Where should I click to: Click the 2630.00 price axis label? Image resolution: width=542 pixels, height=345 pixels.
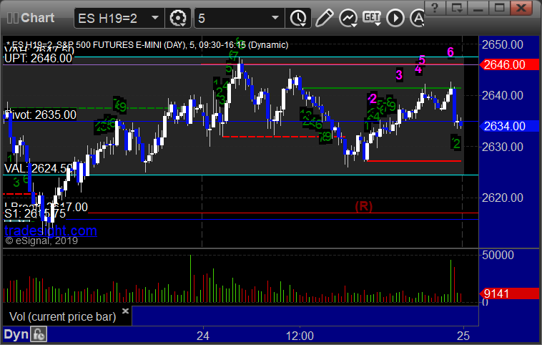[503, 147]
